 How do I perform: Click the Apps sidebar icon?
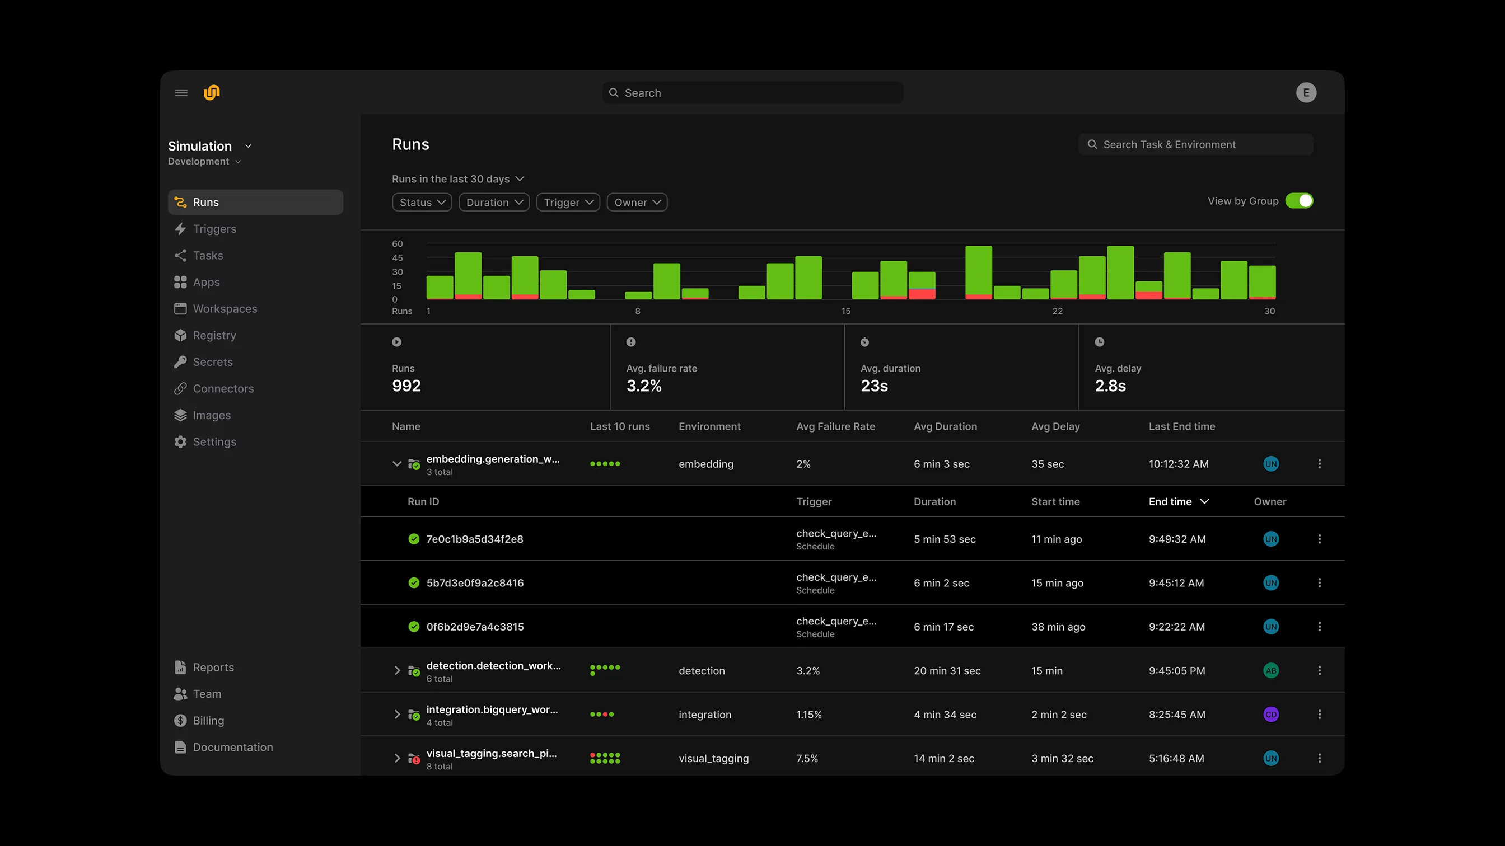(180, 281)
